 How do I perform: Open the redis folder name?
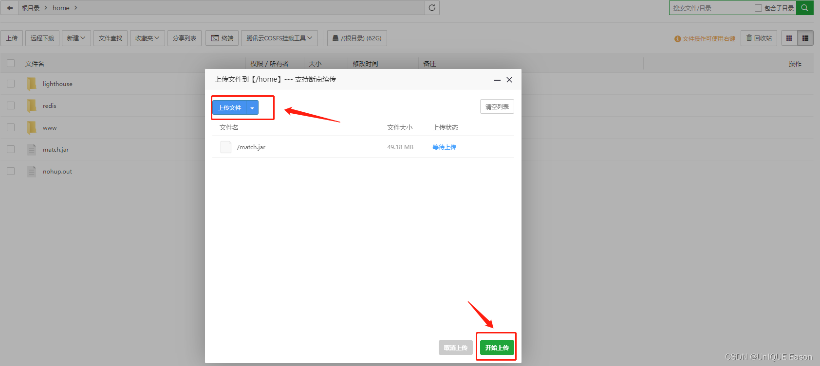(x=49, y=105)
